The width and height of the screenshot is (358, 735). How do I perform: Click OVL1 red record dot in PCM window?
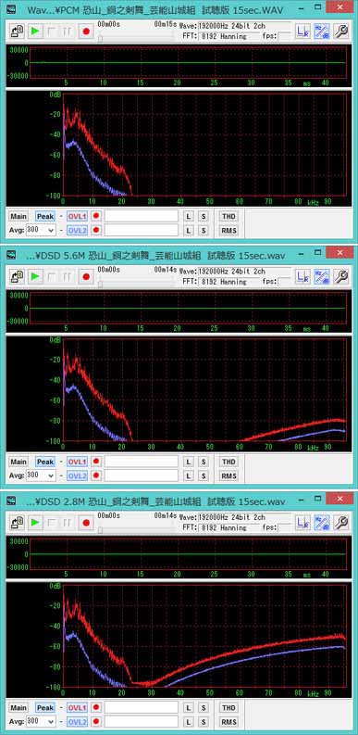point(96,216)
